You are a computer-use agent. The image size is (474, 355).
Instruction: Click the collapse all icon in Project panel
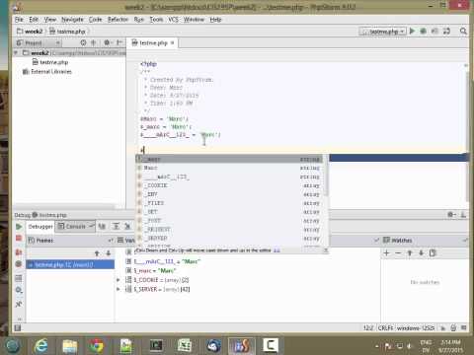pos(94,42)
